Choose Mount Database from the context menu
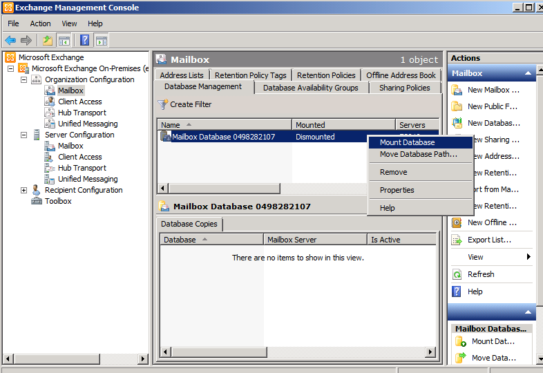This screenshot has width=543, height=373. (x=407, y=142)
